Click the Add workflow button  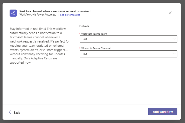(163, 111)
